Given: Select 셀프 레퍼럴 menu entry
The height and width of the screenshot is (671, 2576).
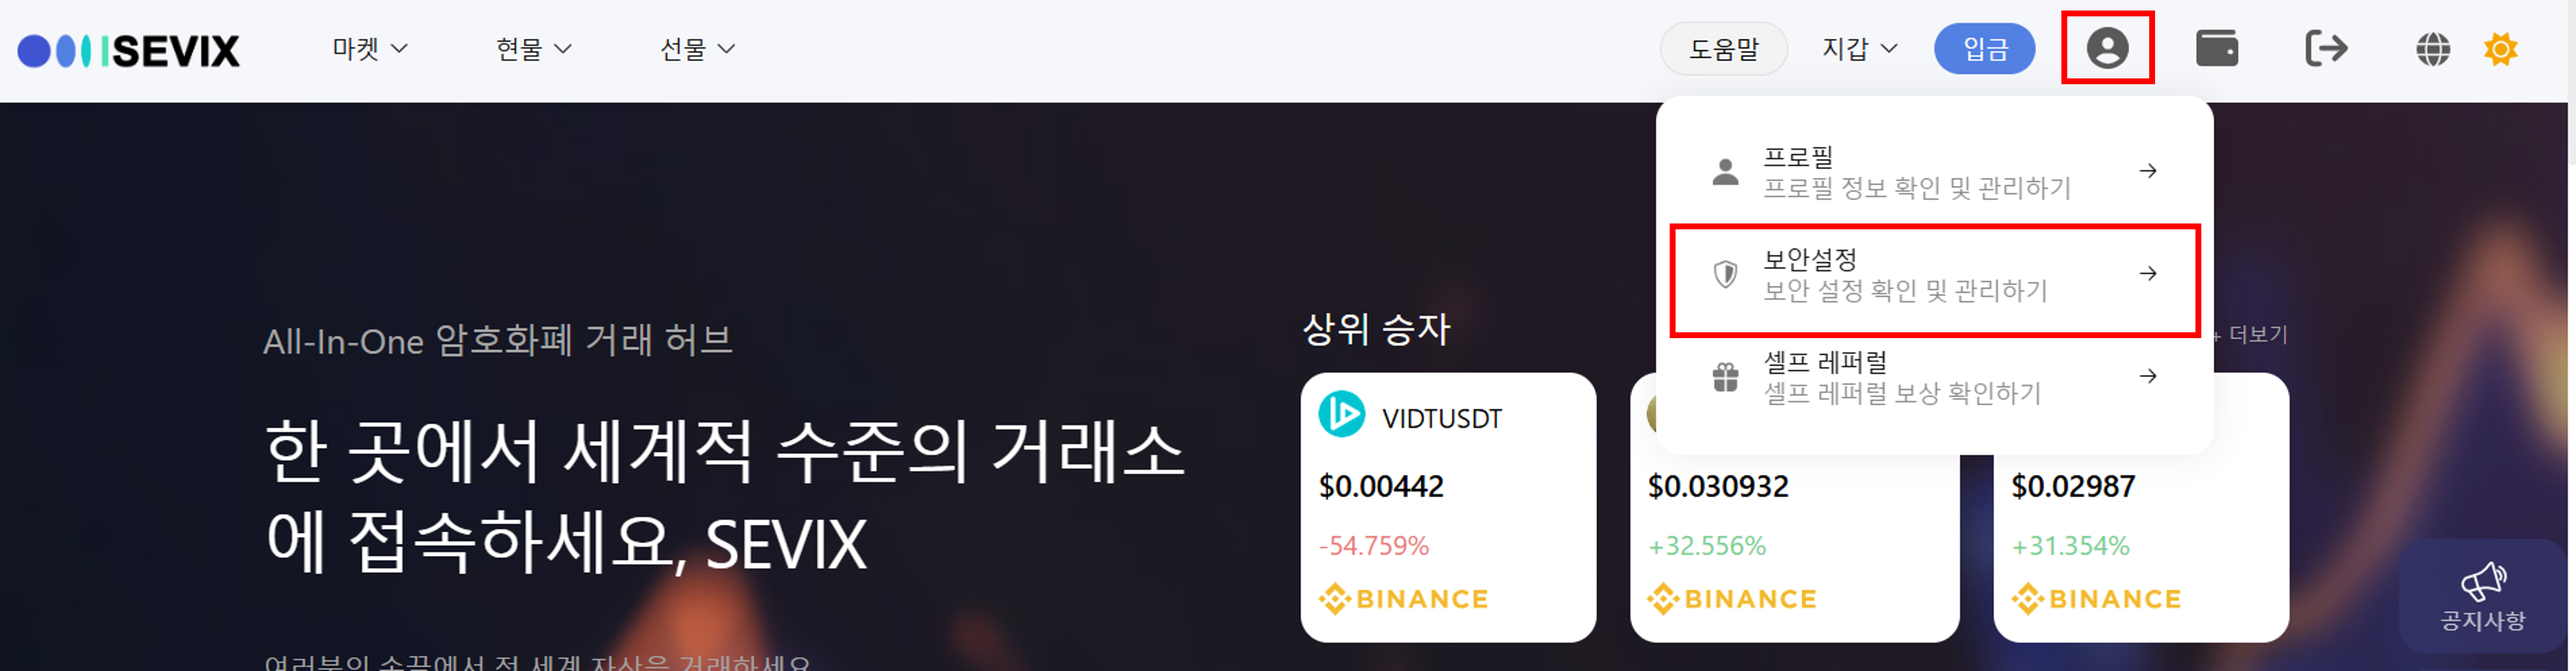Looking at the screenshot, I should 1934,377.
